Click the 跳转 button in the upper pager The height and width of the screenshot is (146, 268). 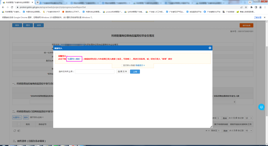click(x=225, y=118)
